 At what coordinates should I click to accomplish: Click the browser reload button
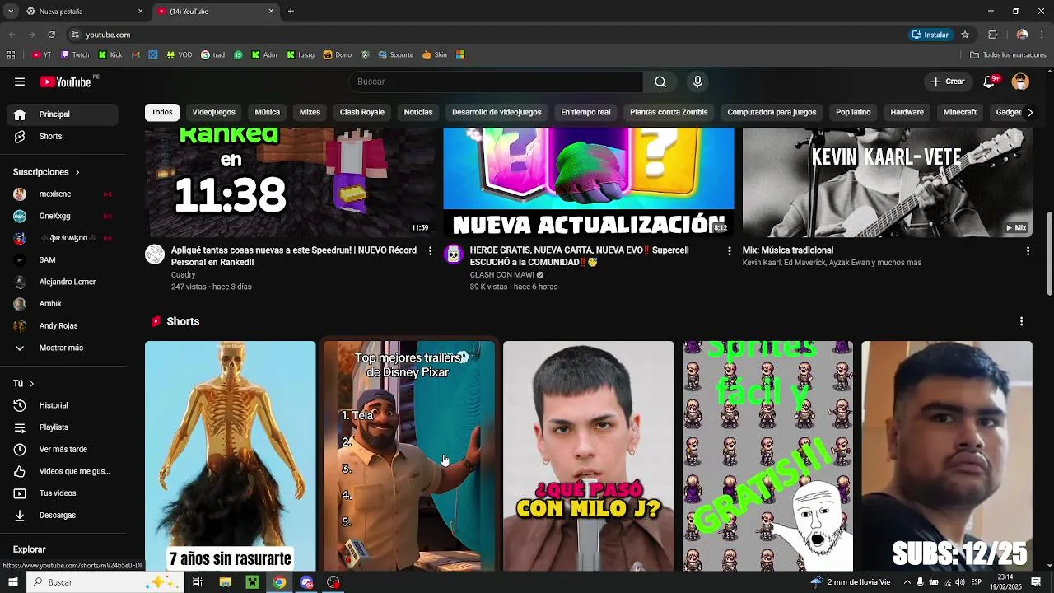pos(51,35)
